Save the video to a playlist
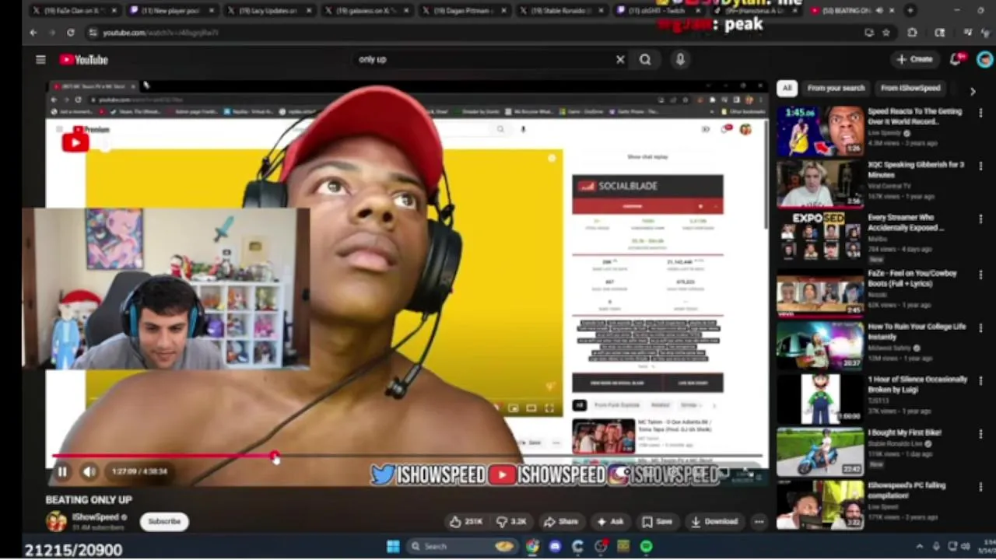 click(x=658, y=521)
